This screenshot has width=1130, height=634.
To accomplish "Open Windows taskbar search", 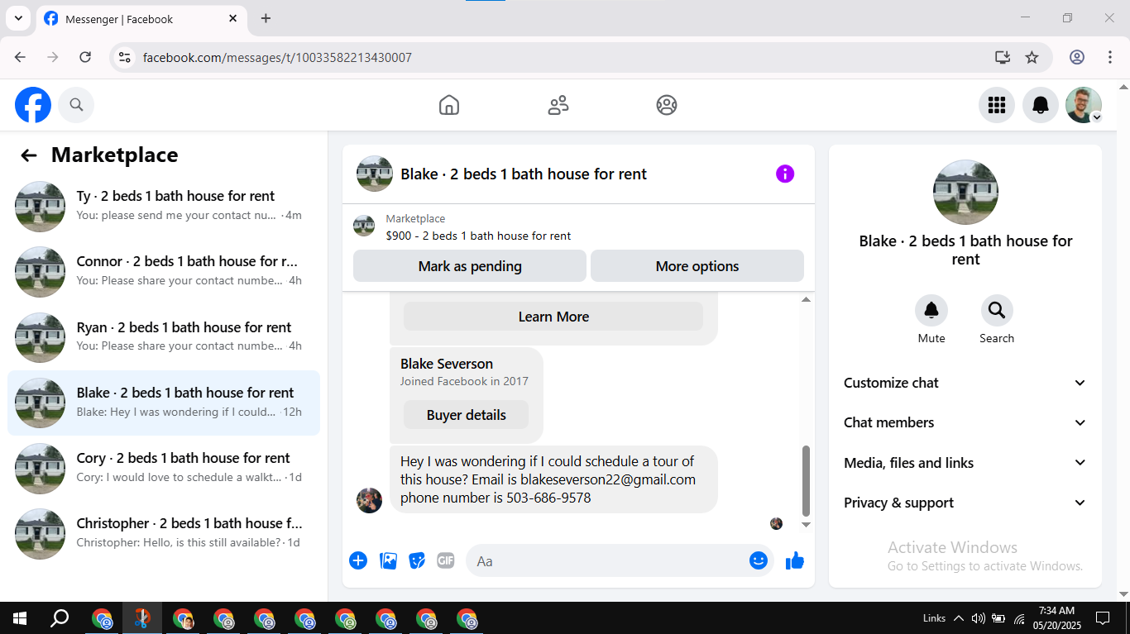I will (60, 617).
